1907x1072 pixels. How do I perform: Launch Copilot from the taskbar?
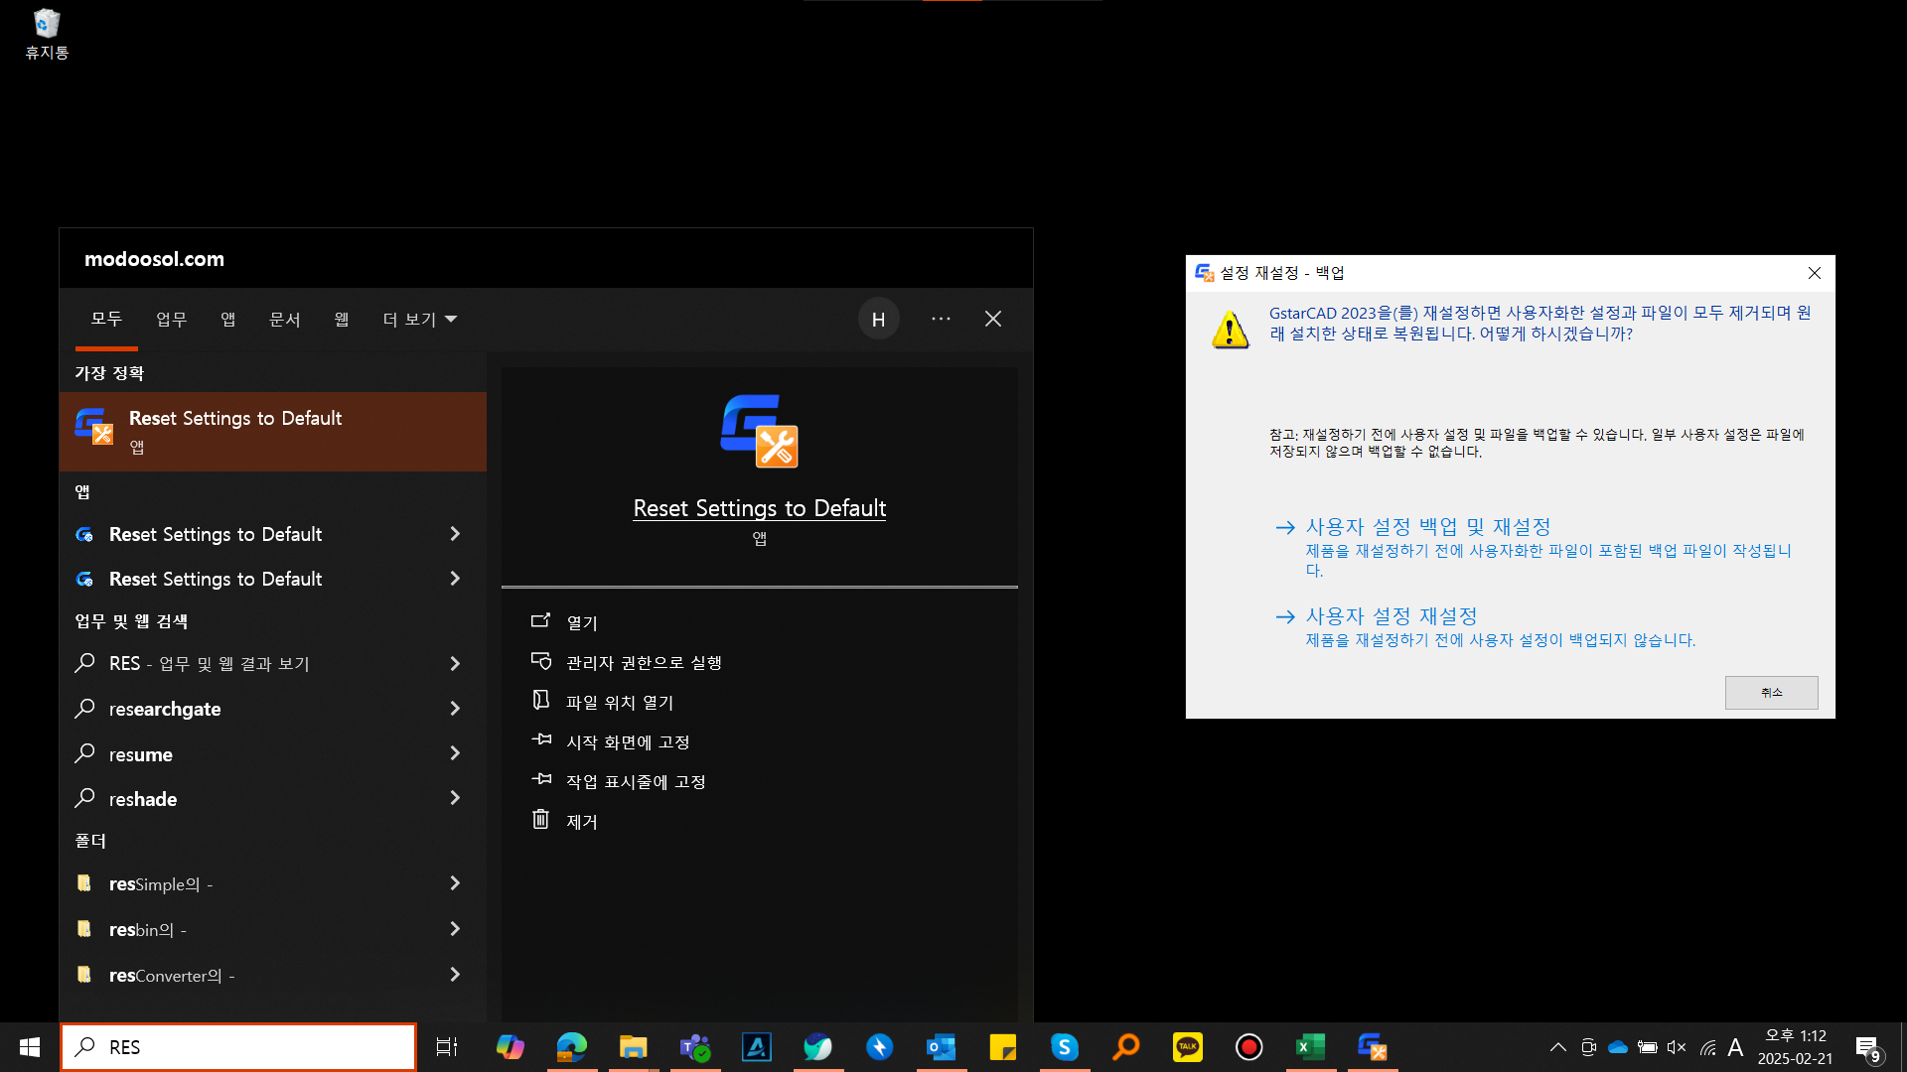(511, 1047)
